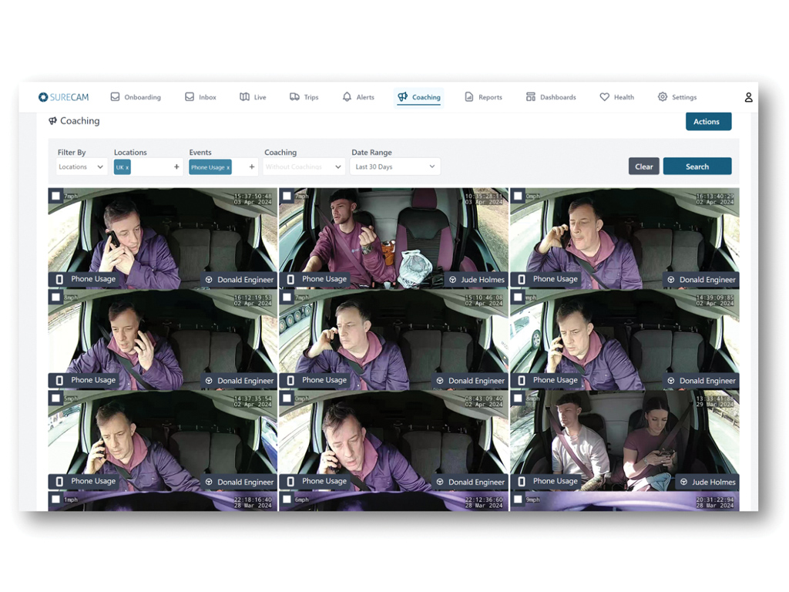Click the Settings gear icon
789x592 pixels.
point(663,96)
